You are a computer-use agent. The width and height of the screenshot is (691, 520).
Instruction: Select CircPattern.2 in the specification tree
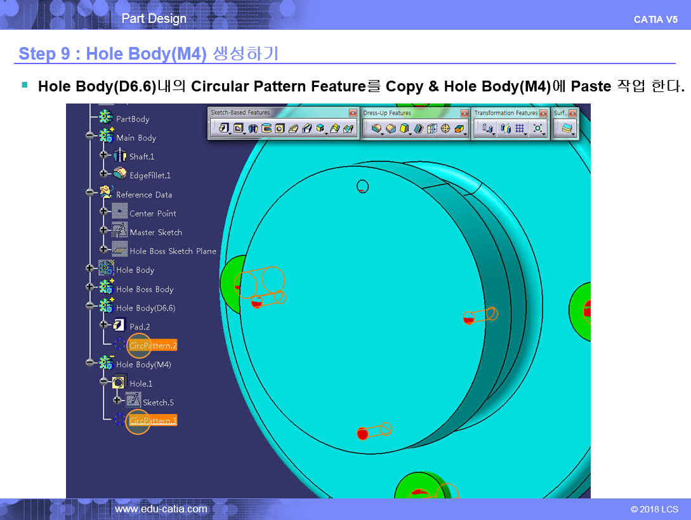152,345
